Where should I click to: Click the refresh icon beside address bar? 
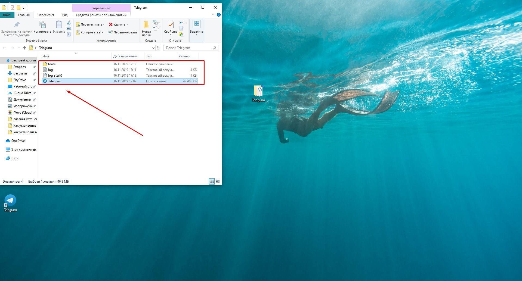(158, 48)
